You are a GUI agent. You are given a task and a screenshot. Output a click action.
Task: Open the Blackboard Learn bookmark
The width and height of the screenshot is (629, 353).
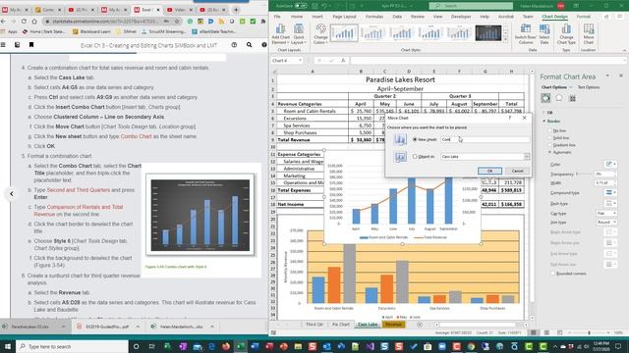point(91,31)
